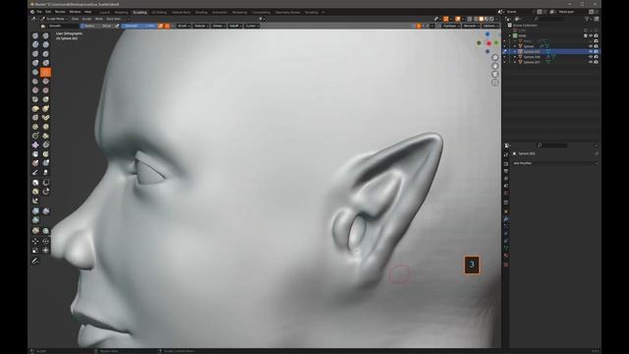Screen dimensions: 629x354
Task: Click the viewport zoom gizmo button
Action: (495, 57)
